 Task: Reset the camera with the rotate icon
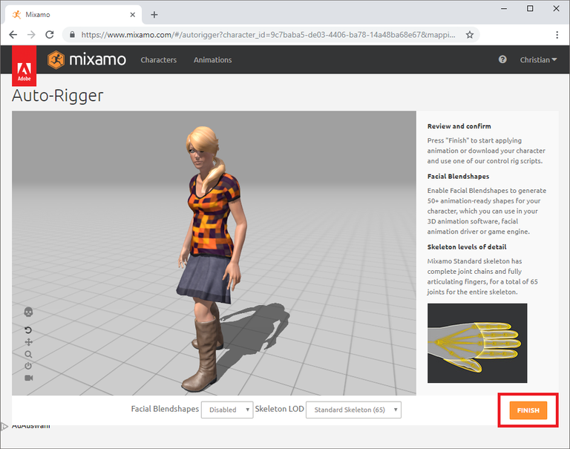click(28, 330)
